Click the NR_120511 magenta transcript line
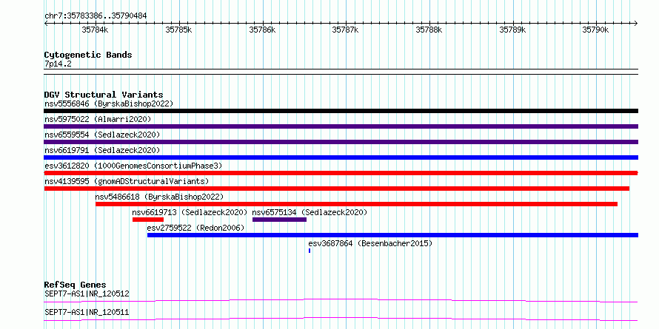This screenshot has width=659, height=329. click(x=341, y=319)
